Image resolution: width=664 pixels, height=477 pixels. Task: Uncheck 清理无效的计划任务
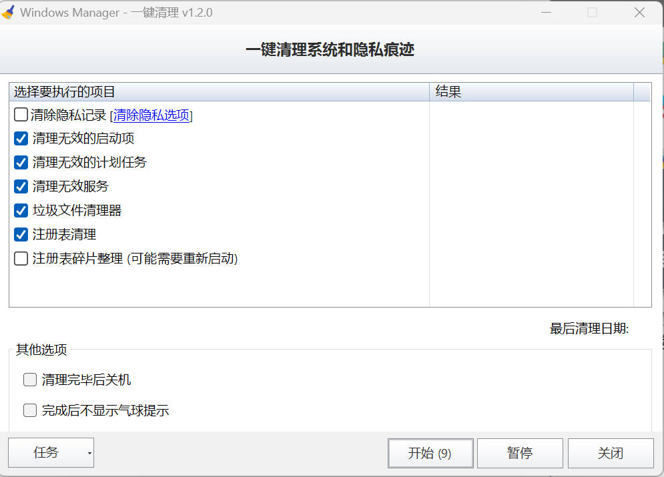[x=21, y=163]
